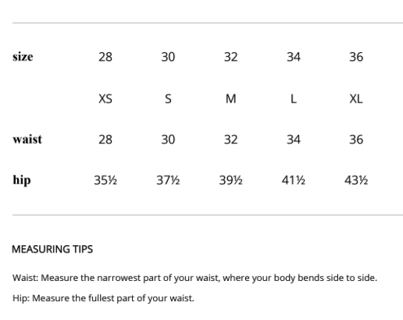Image resolution: width=403 pixels, height=320 pixels.
Task: Click the XL size letter
Action: [356, 99]
